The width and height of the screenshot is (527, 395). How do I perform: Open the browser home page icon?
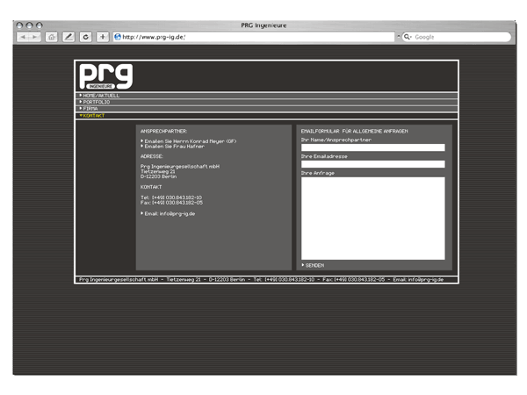coord(52,37)
